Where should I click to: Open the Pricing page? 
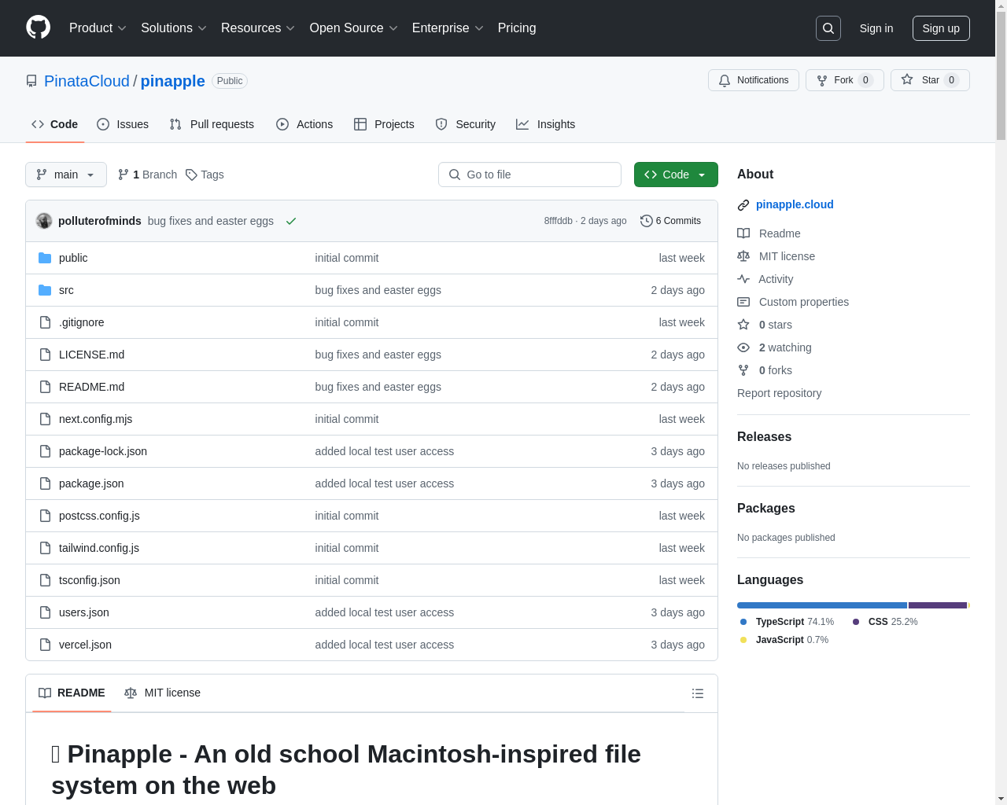[517, 28]
